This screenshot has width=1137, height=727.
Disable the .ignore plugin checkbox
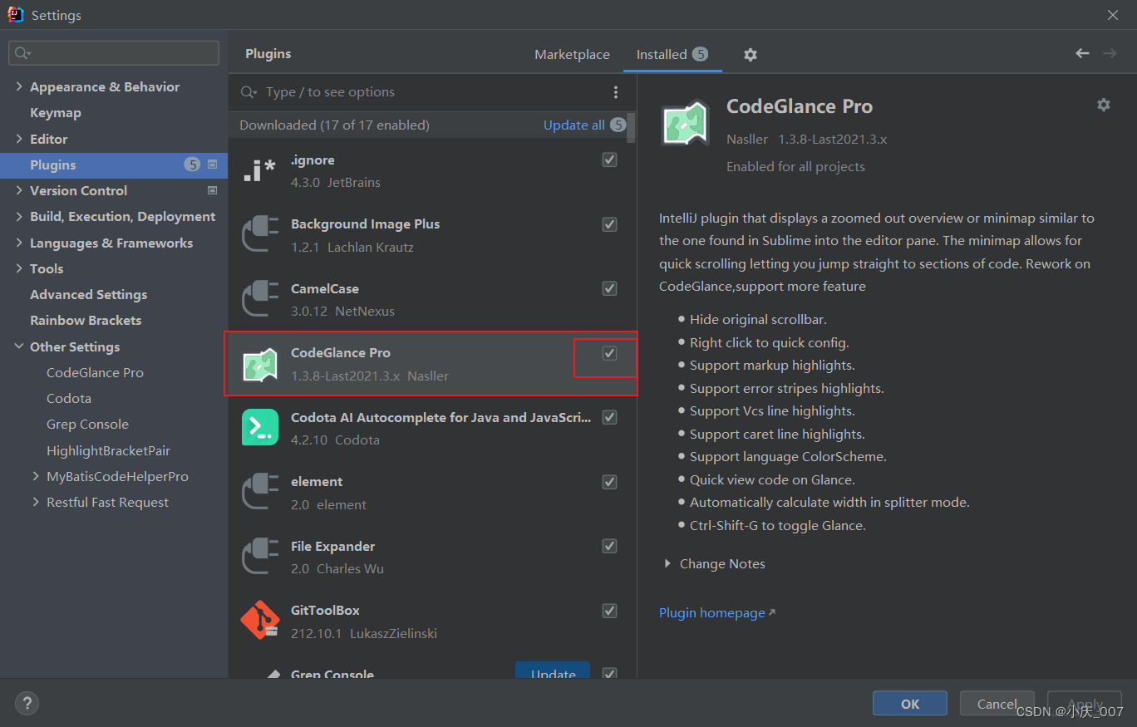610,160
